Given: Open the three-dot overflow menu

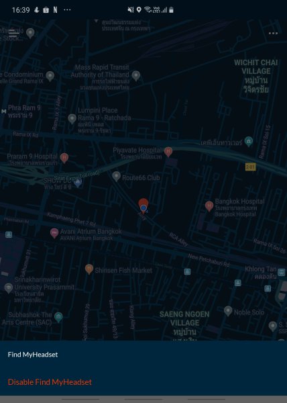Looking at the screenshot, I should pos(273,34).
